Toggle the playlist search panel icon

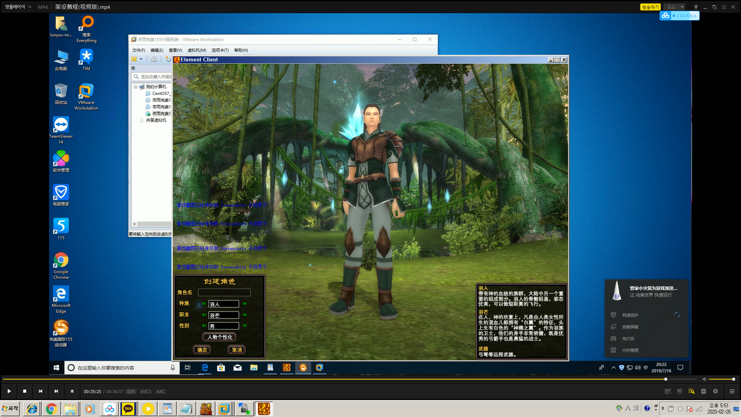click(691, 391)
